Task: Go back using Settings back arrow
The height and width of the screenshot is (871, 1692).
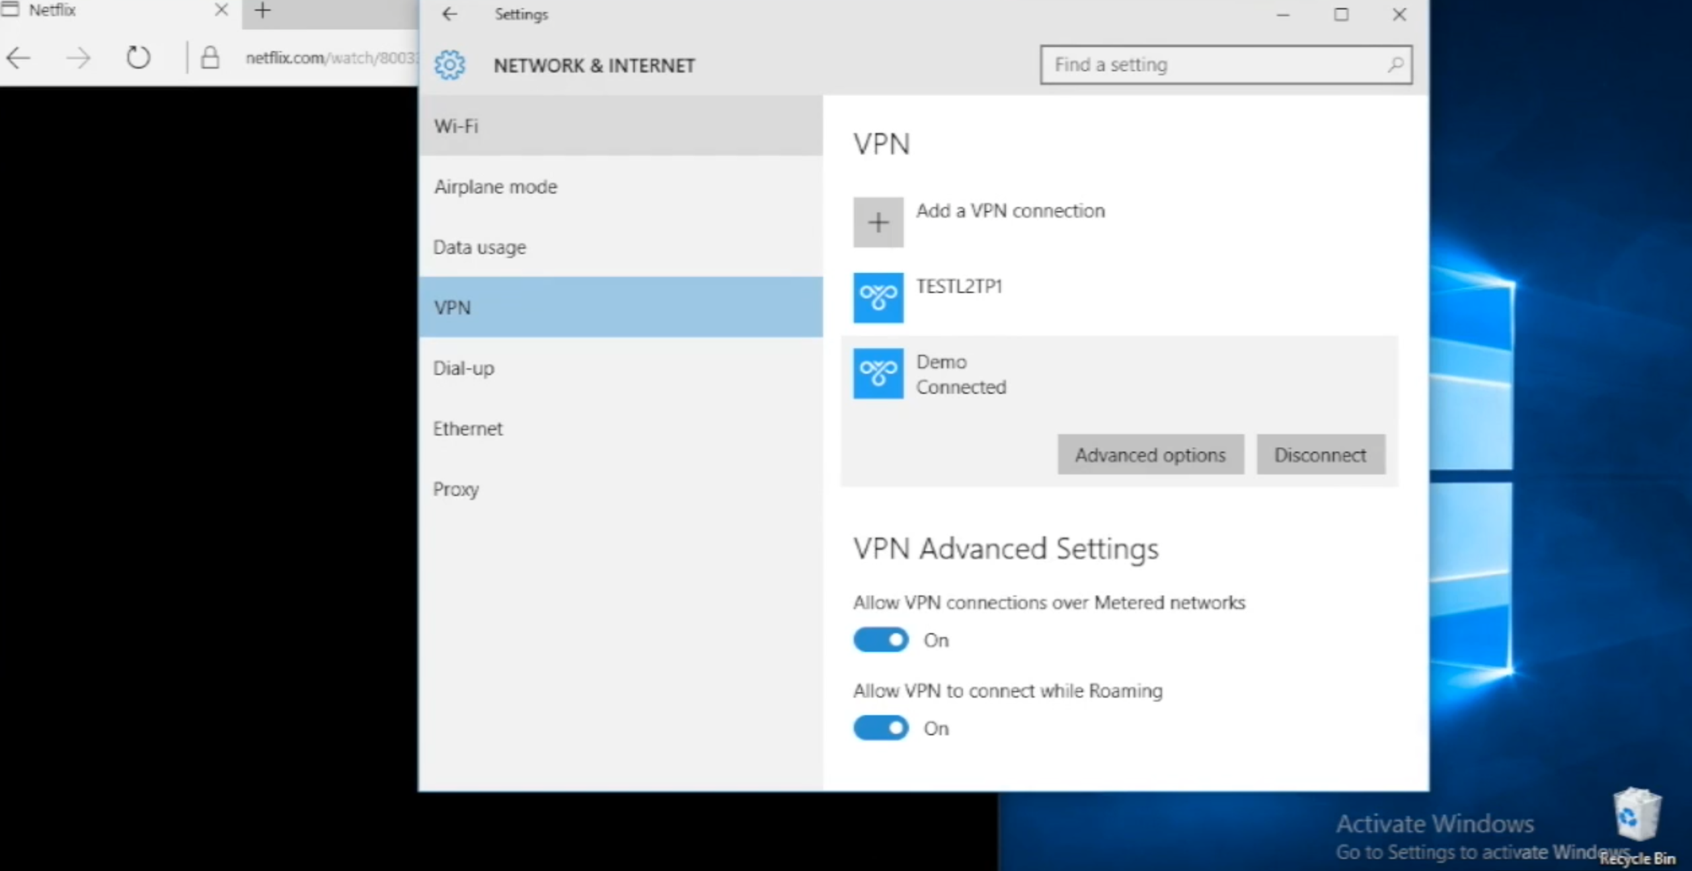Action: (x=449, y=14)
